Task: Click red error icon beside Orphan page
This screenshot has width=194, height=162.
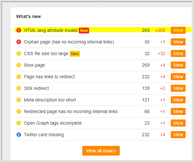Action: point(19,42)
